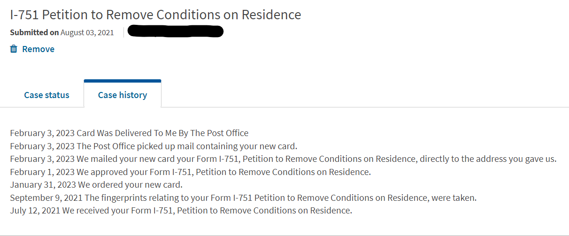Select the "Card Was Delivered To Me" entry
This screenshot has width=569, height=236.
(x=129, y=133)
